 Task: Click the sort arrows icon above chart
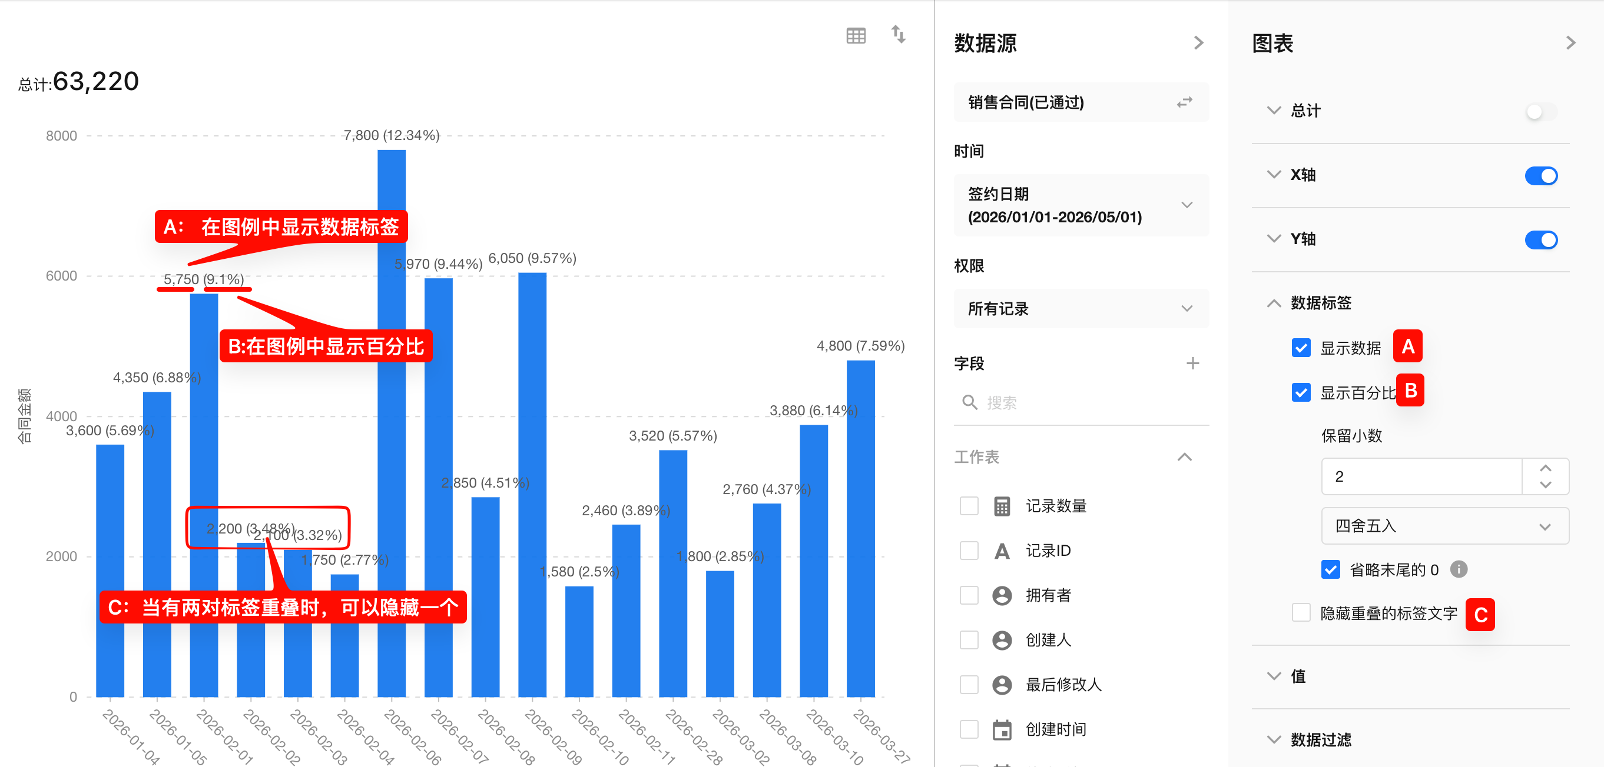[898, 34]
